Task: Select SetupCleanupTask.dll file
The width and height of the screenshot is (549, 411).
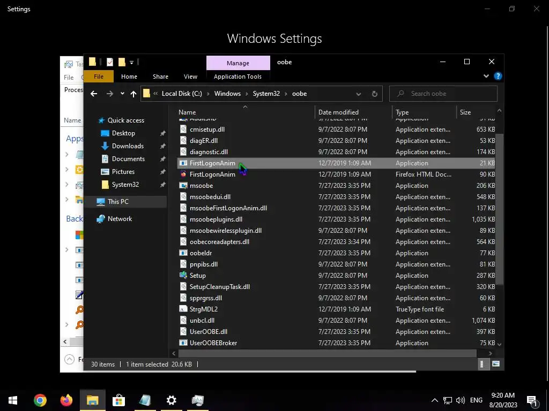Action: 220,287
